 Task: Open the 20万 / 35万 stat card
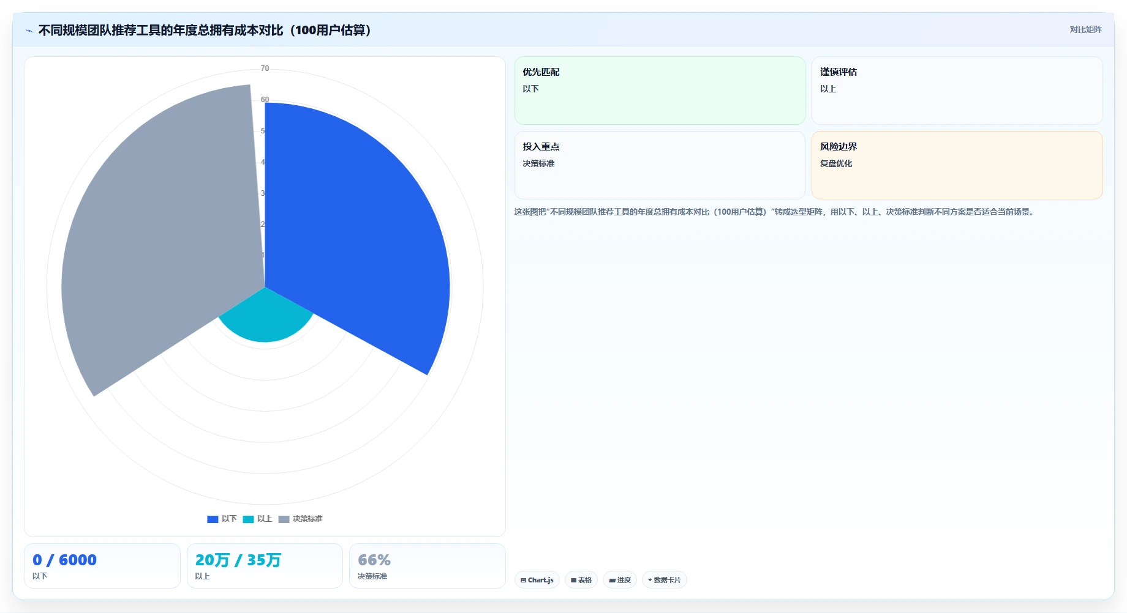pos(265,566)
